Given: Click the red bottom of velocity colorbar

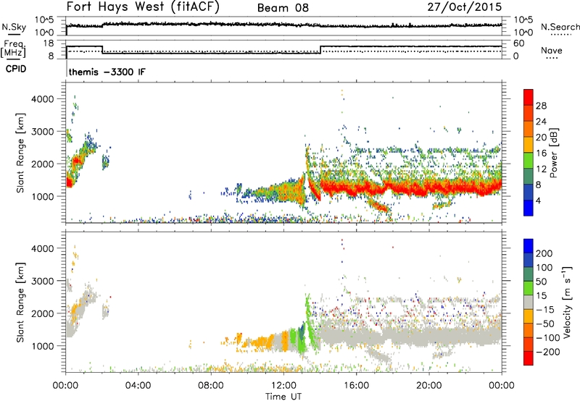Looking at the screenshot, I should tap(529, 358).
